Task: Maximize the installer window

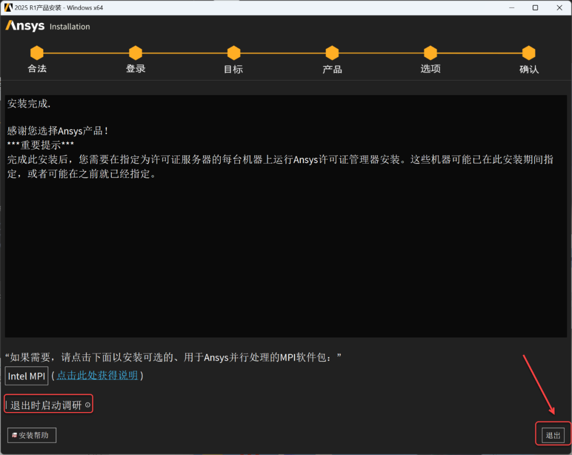Action: (x=535, y=7)
